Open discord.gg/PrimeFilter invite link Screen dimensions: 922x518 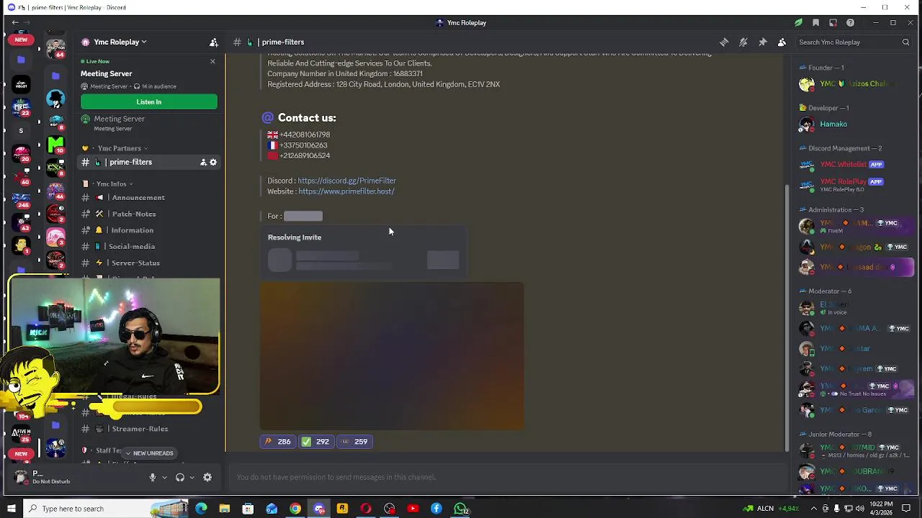pyautogui.click(x=346, y=181)
